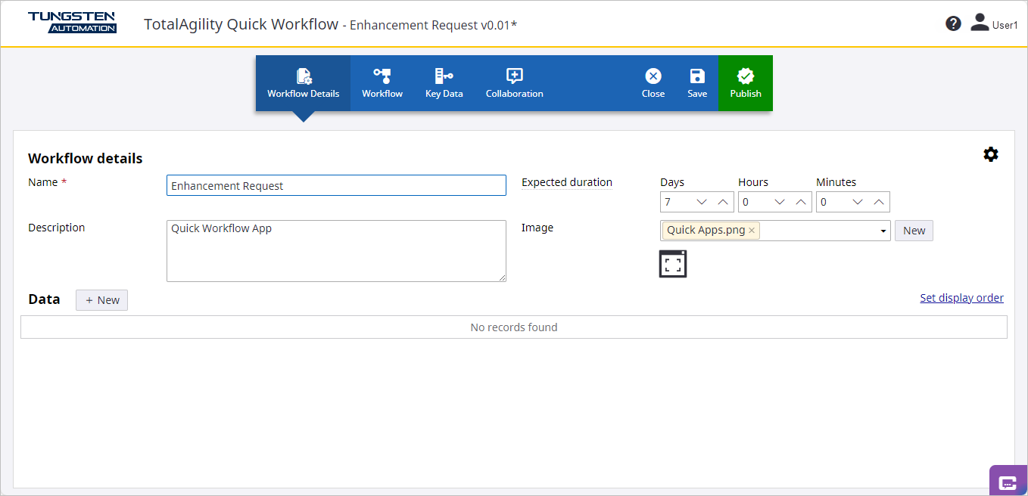Remove Quick Apps.png with its x button
1028x496 pixels.
click(x=751, y=230)
